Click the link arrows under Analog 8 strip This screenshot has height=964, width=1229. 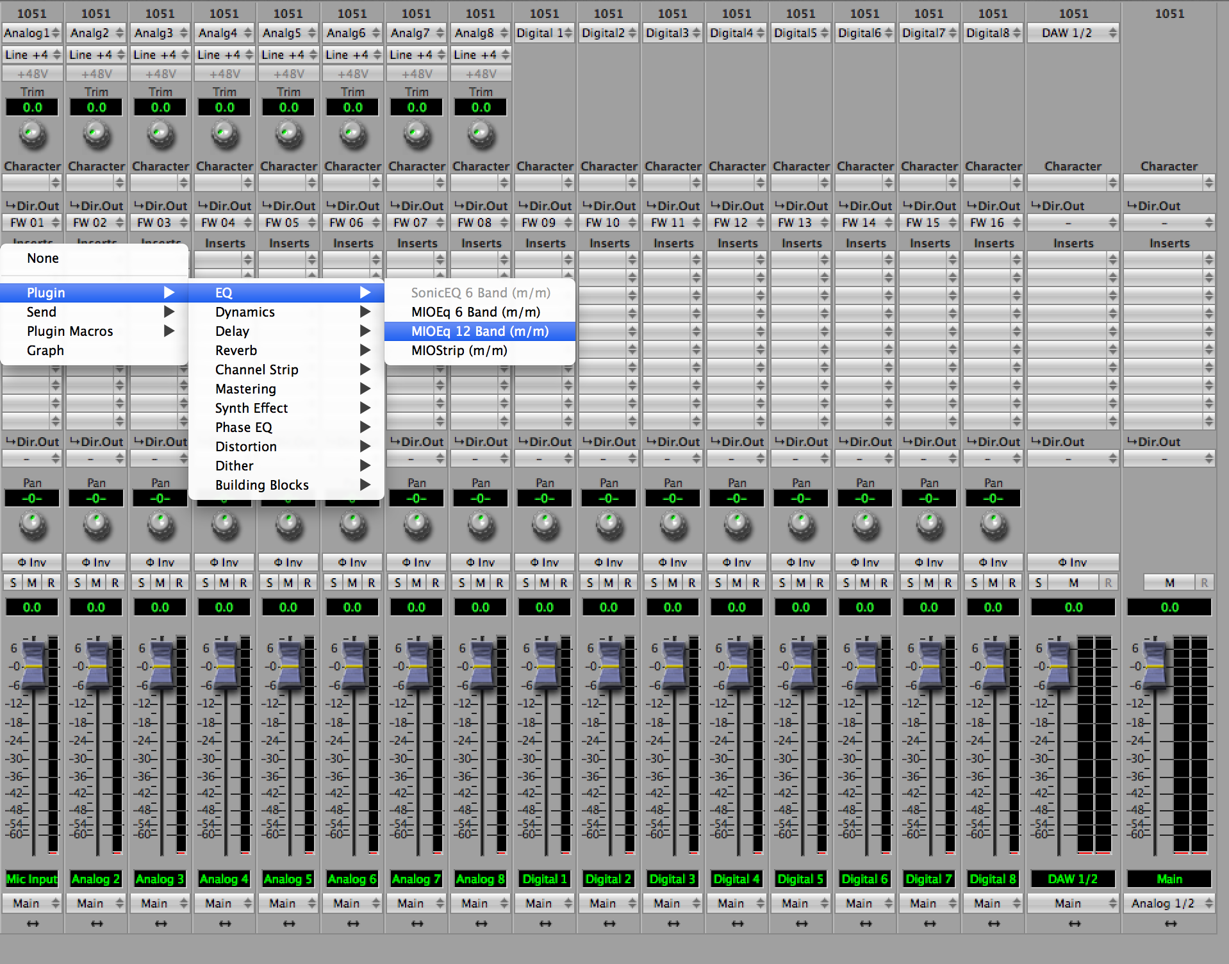point(481,924)
